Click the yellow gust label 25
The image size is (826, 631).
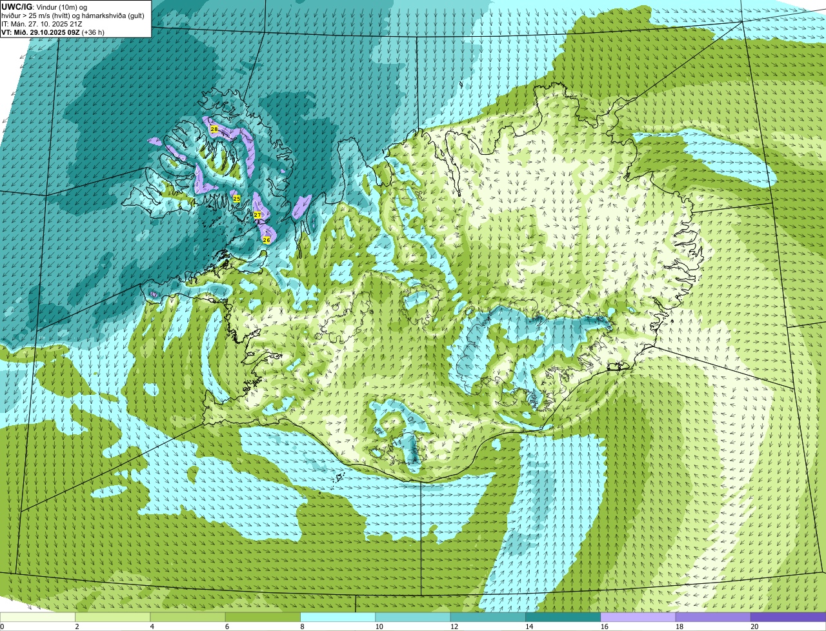pyautogui.click(x=237, y=199)
